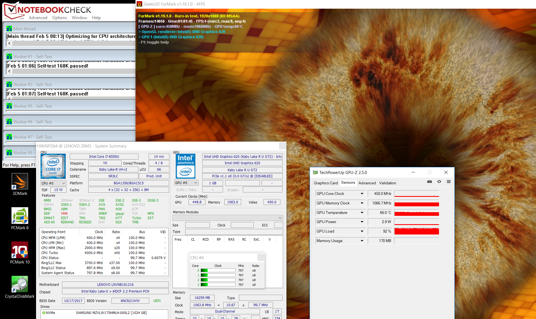
Task: Open the GPU Temperature sensor dropdown
Action: pyautogui.click(x=362, y=212)
